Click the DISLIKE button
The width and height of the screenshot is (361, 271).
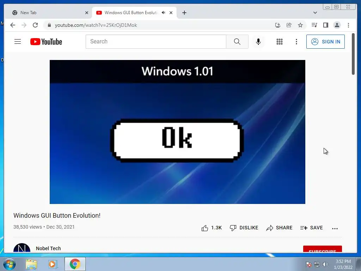(244, 228)
